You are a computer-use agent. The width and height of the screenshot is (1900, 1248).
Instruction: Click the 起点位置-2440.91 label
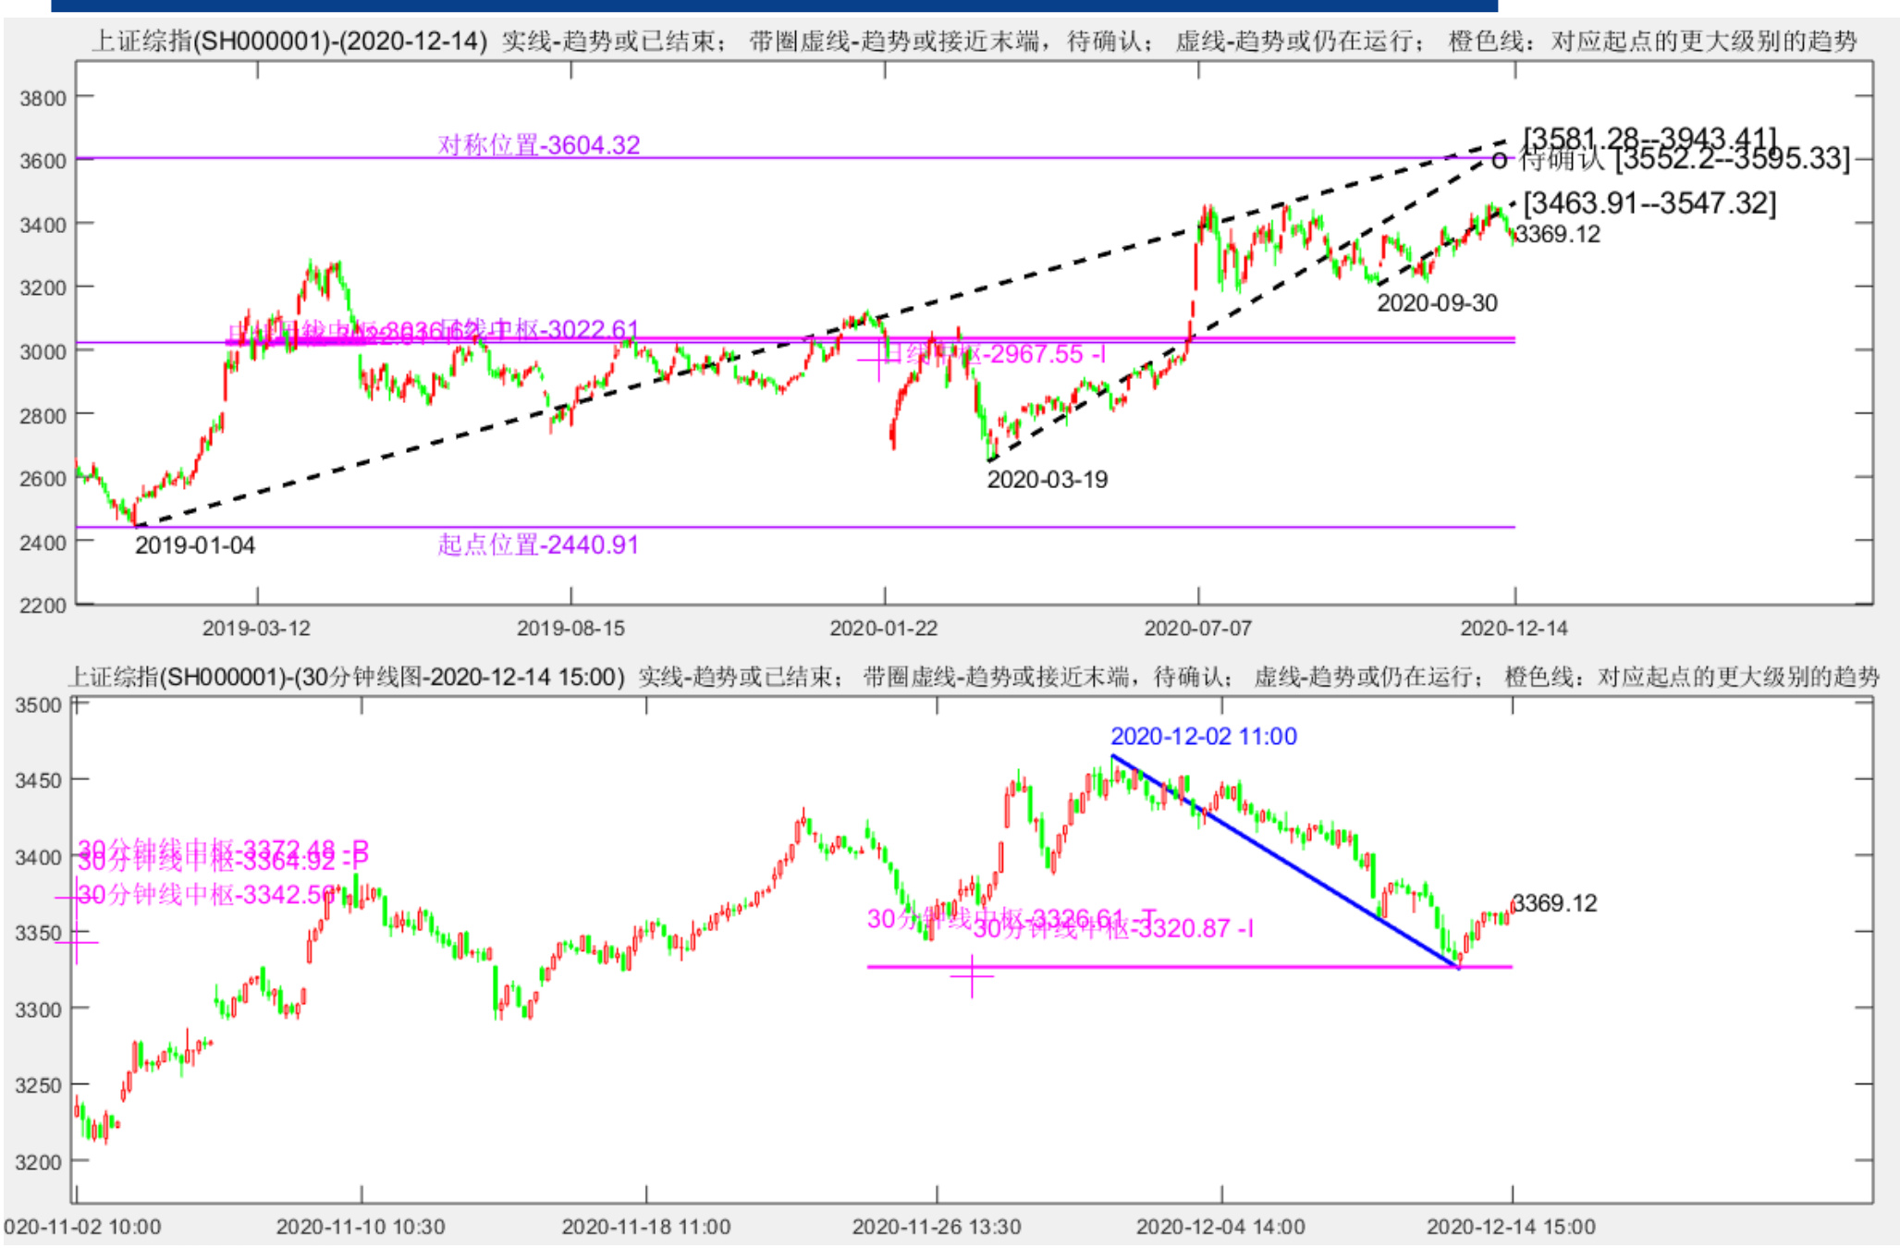tap(538, 544)
